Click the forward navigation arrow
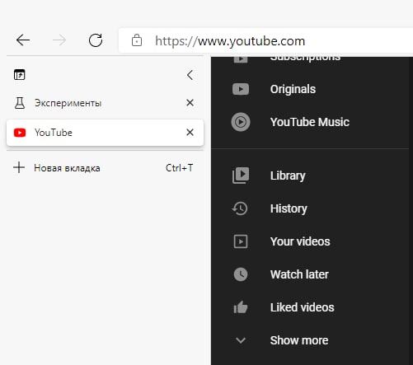 [x=59, y=40]
